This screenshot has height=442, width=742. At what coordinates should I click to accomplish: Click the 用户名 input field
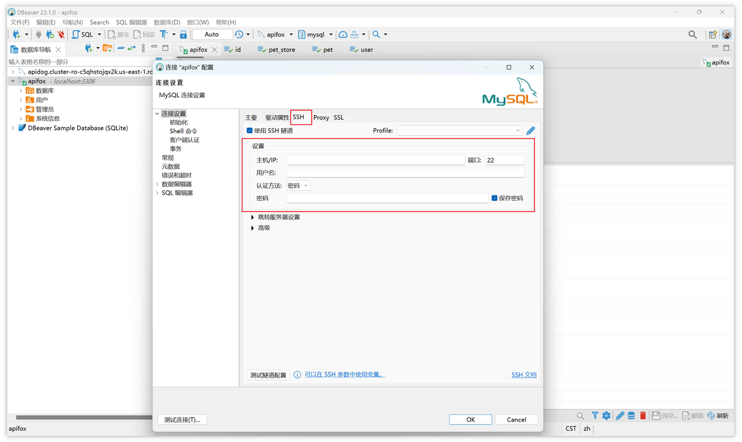405,172
